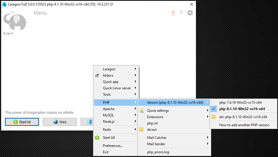Open the Redis menu entry
278x157 pixels.
click(x=116, y=129)
